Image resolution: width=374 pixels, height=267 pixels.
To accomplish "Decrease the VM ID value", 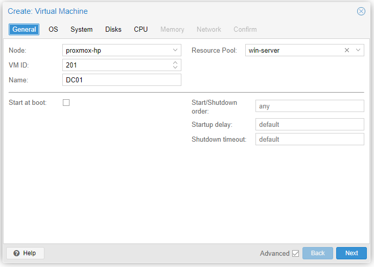I will (175, 68).
